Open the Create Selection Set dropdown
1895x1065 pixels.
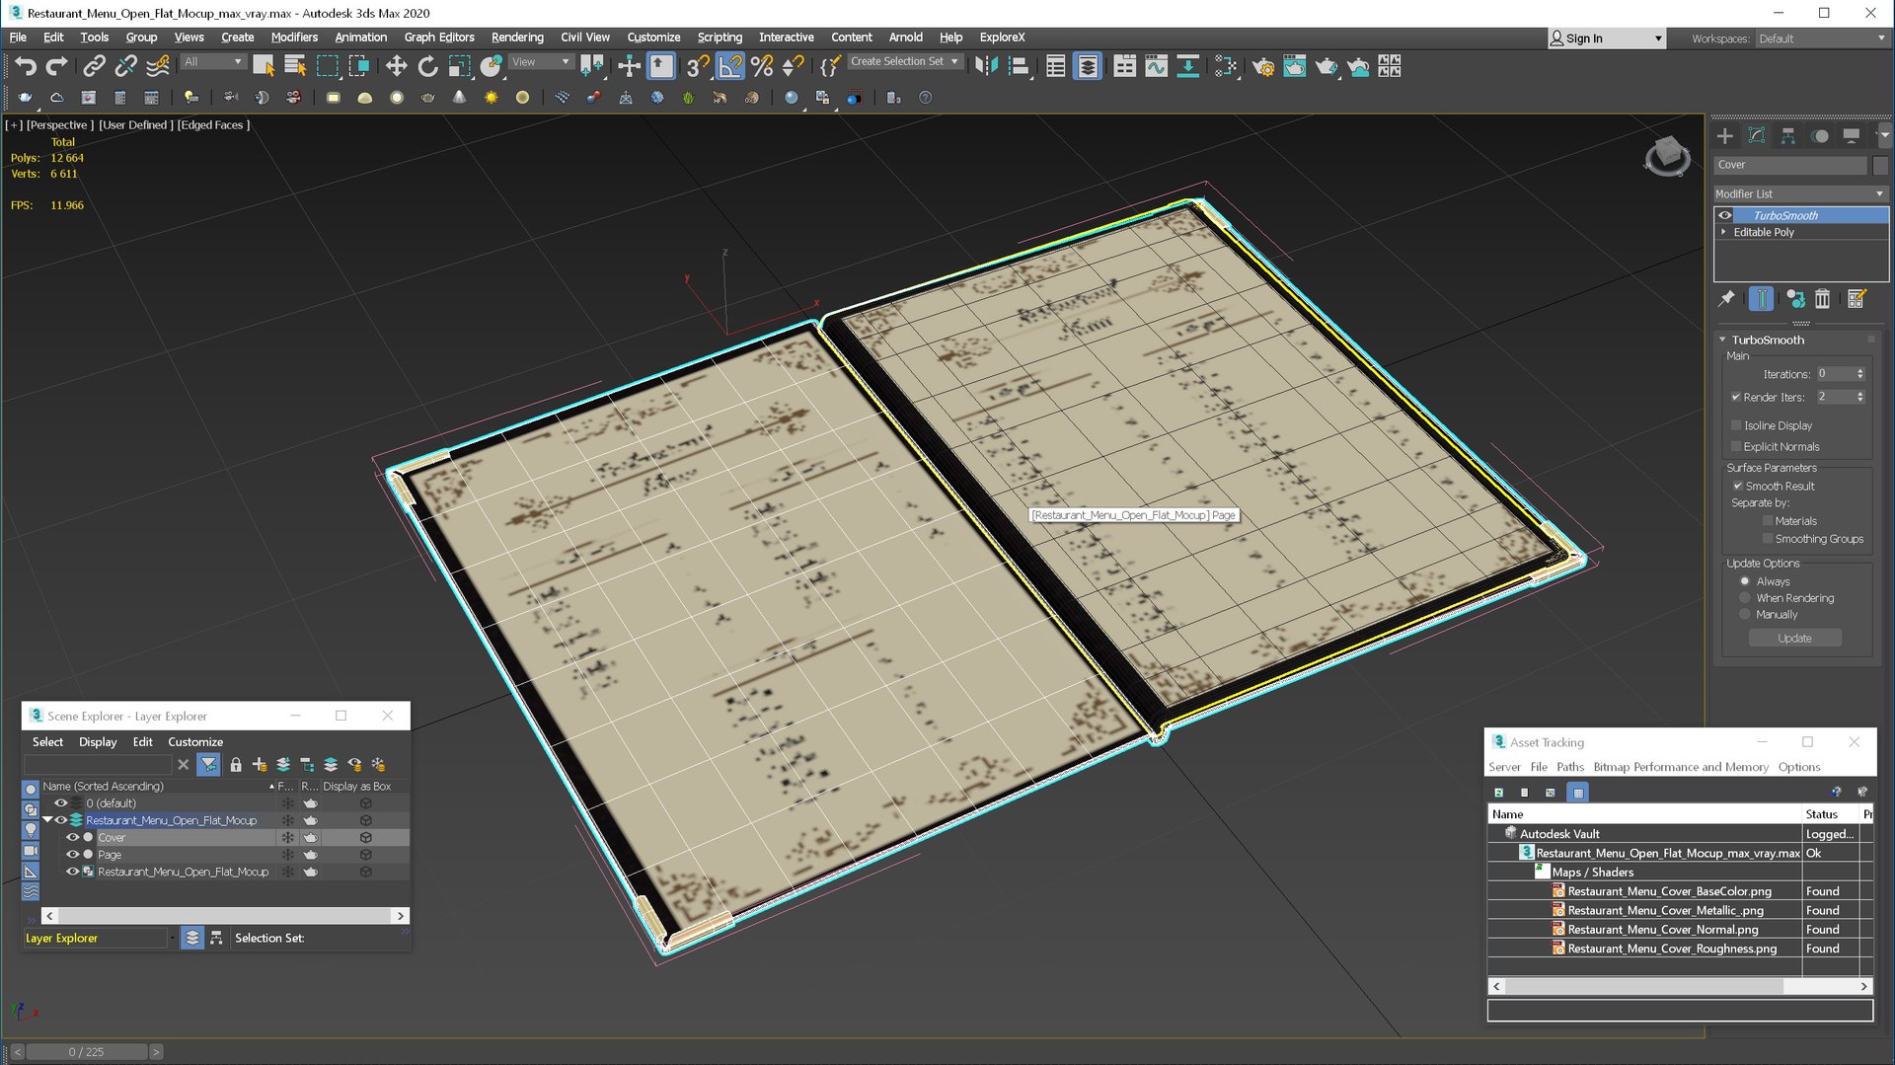pyautogui.click(x=904, y=61)
